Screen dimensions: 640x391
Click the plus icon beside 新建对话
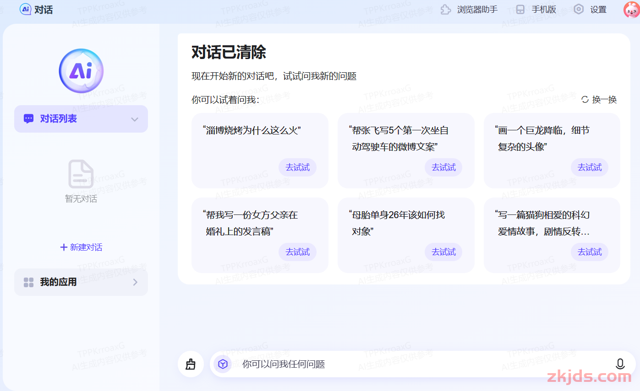coord(64,247)
